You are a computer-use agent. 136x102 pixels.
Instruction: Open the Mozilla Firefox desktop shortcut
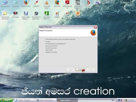click(x=26, y=4)
